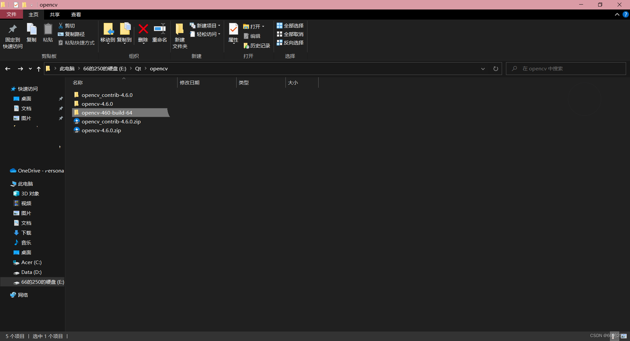Screen dimensions: 630x341
Task: Go back with the left arrow
Action: [8, 69]
